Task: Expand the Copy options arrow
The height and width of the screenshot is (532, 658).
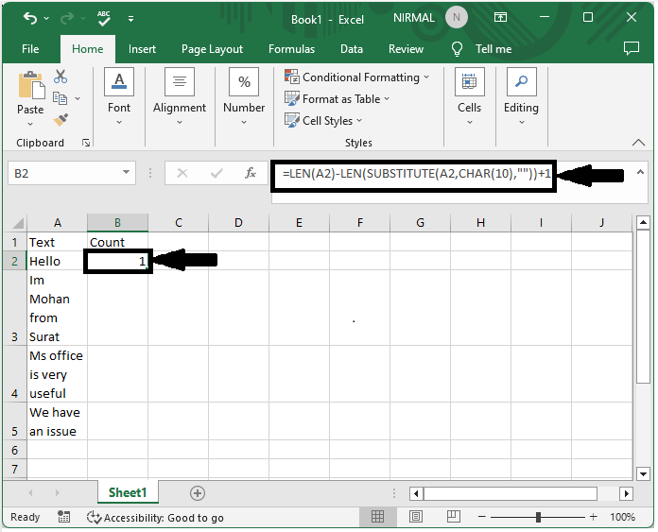Action: pyautogui.click(x=78, y=98)
